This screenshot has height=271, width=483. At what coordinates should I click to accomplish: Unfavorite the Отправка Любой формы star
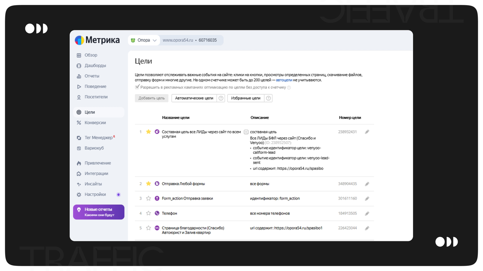pos(149,183)
